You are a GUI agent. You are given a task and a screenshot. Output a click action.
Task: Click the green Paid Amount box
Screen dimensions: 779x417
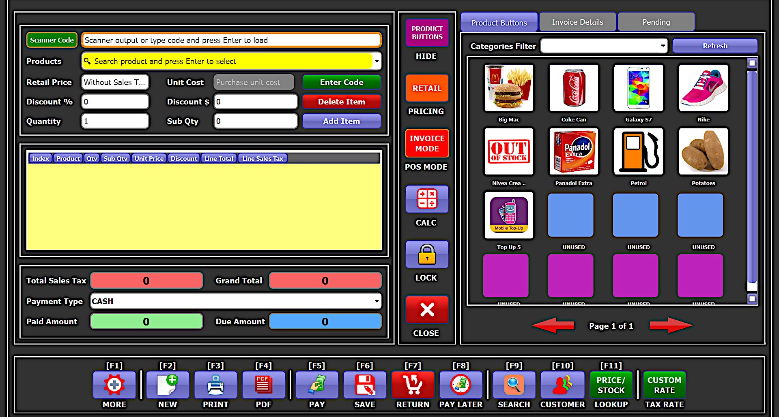[146, 321]
